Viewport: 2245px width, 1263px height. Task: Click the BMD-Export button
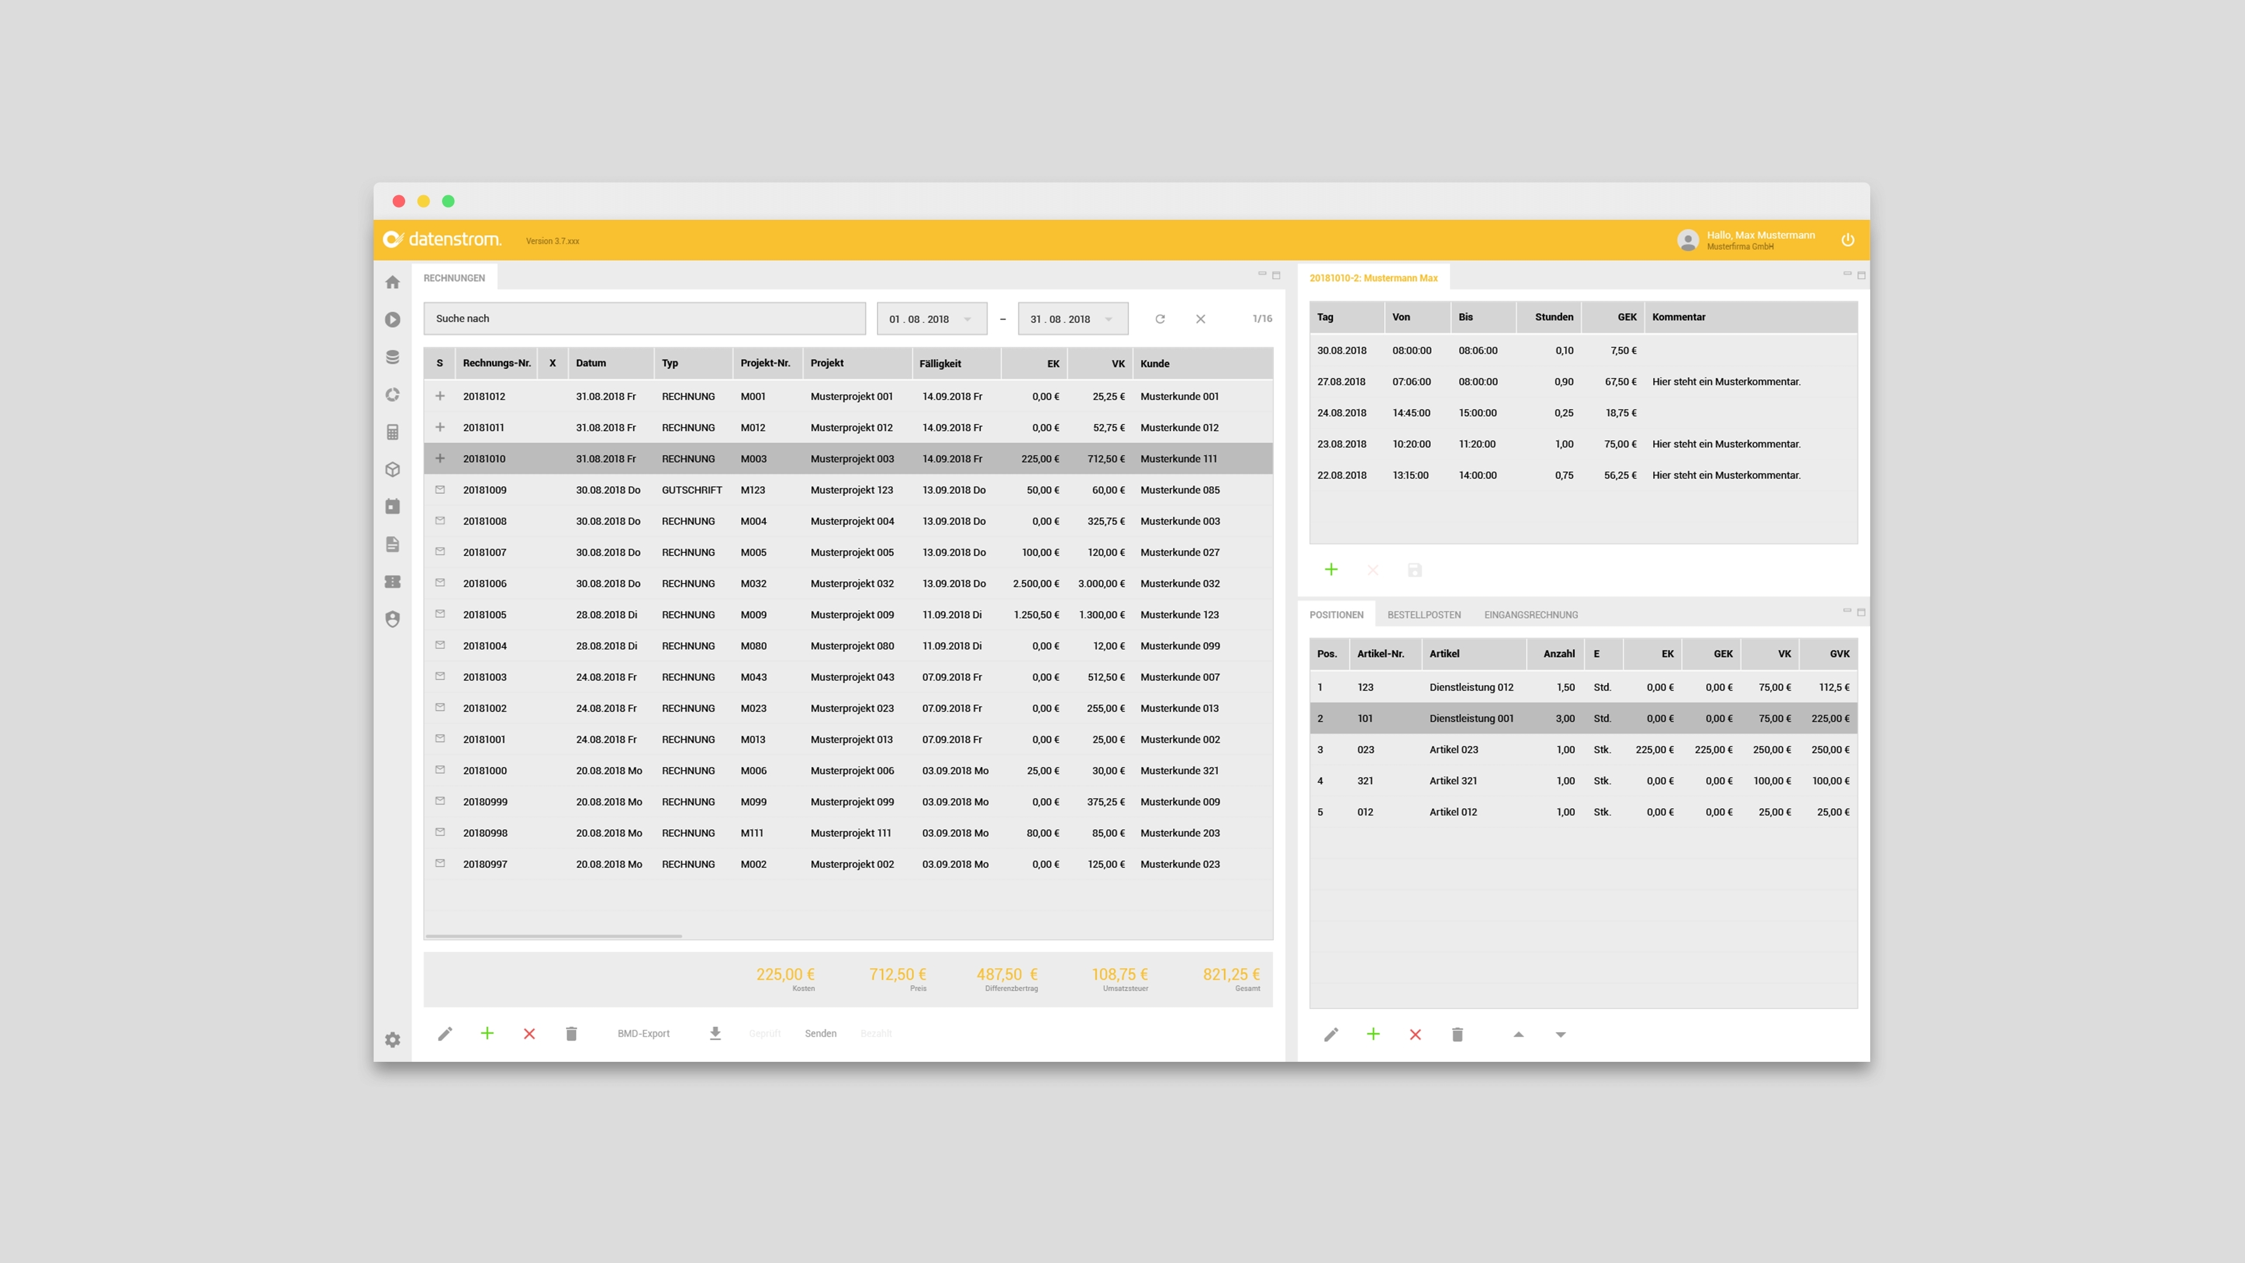tap(643, 1034)
